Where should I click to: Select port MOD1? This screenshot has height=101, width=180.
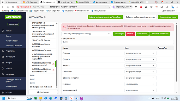pyautogui.click(x=42, y=75)
